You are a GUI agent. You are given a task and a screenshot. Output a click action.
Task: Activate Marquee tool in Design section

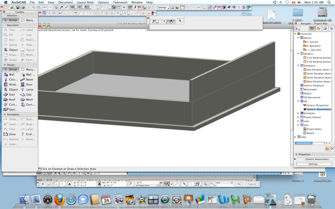coord(28,70)
